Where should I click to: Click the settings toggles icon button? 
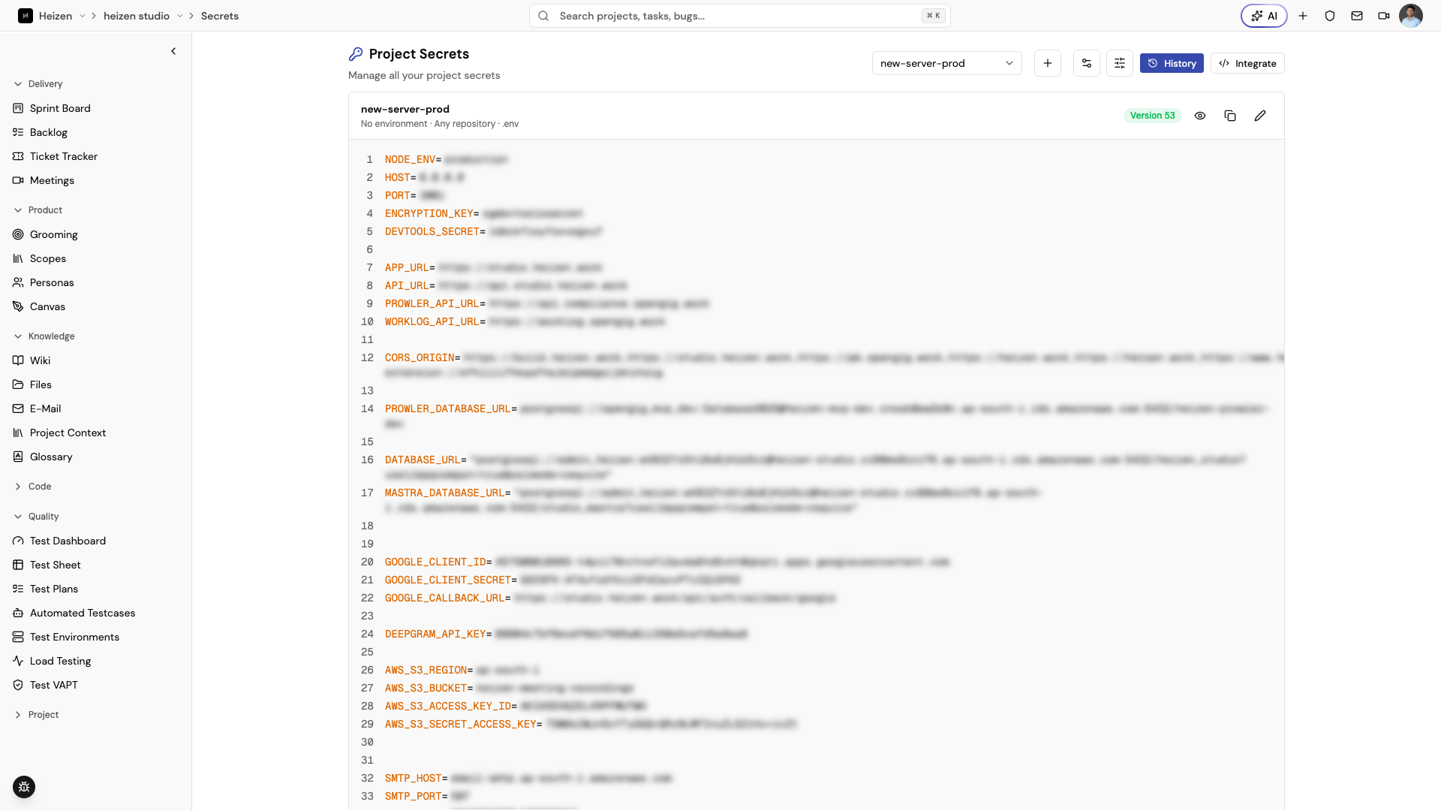(x=1087, y=63)
